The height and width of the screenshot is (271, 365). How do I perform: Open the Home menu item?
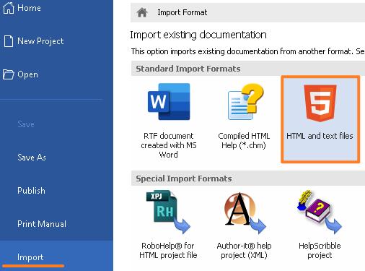click(x=29, y=8)
